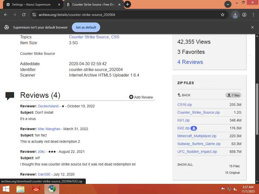Bookmark this page with the star icon

coord(223,15)
